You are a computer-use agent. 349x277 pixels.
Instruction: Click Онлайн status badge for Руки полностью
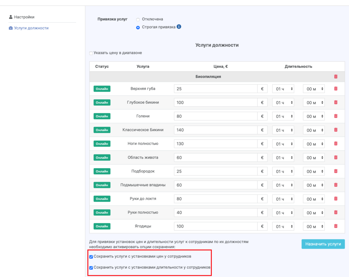tap(102, 213)
